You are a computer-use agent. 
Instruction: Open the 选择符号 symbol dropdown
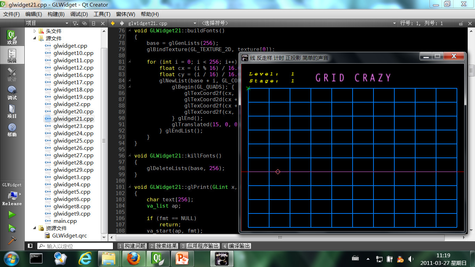point(298,23)
